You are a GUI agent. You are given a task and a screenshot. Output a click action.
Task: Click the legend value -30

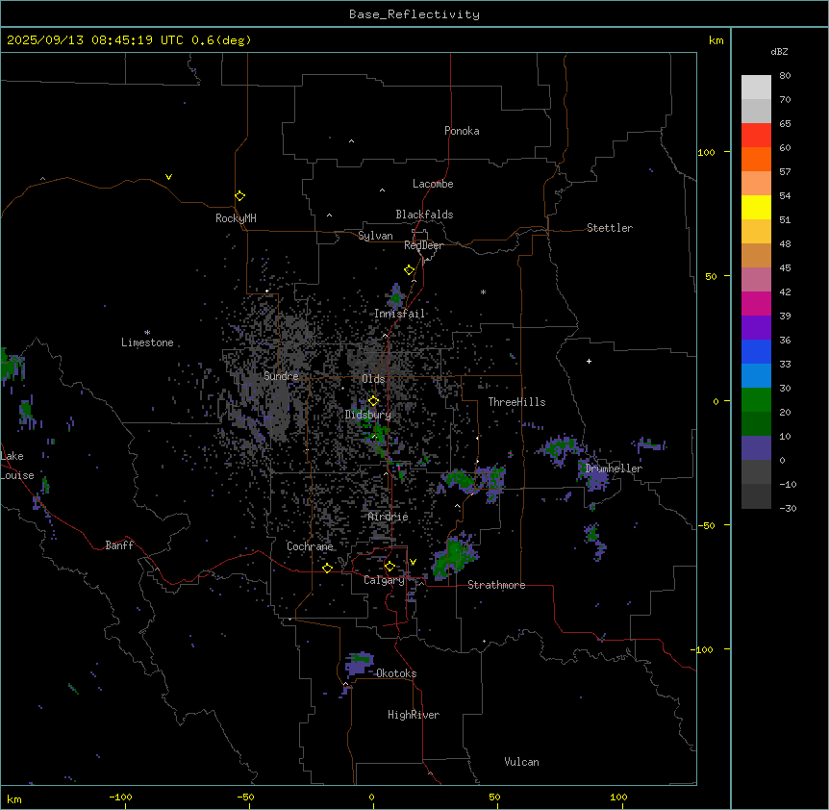[x=788, y=508]
